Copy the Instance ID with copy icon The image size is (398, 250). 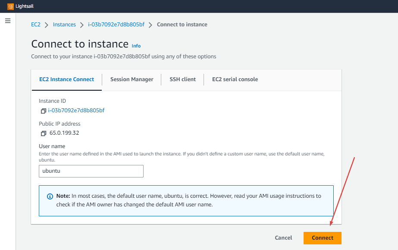(x=44, y=111)
